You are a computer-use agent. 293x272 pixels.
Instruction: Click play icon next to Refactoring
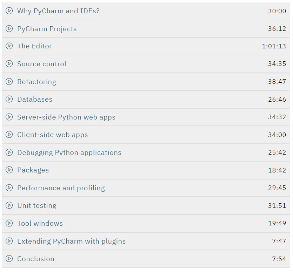point(9,82)
